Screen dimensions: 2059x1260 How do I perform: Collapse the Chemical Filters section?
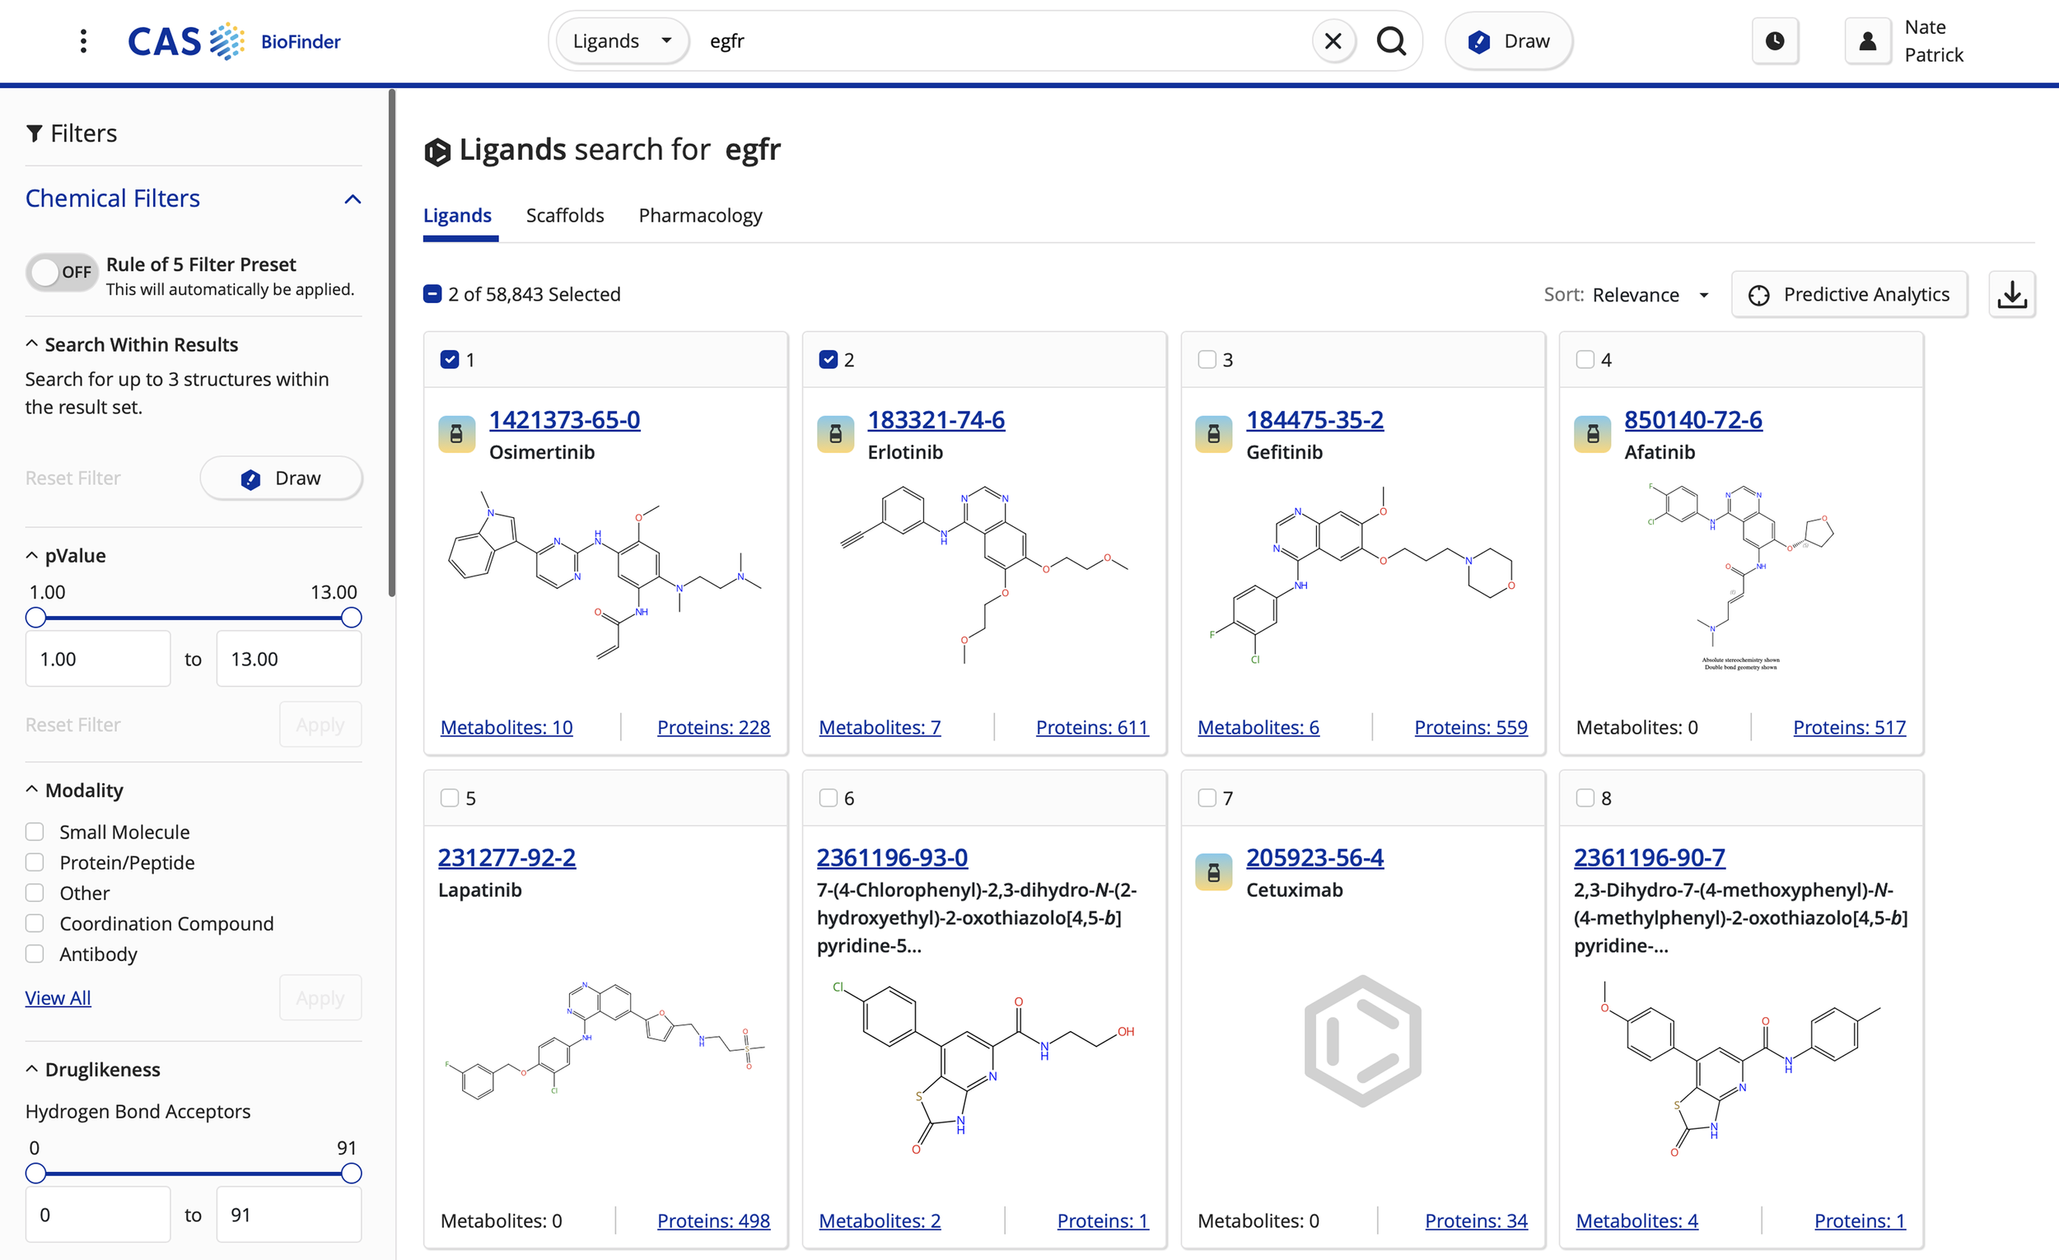(352, 198)
